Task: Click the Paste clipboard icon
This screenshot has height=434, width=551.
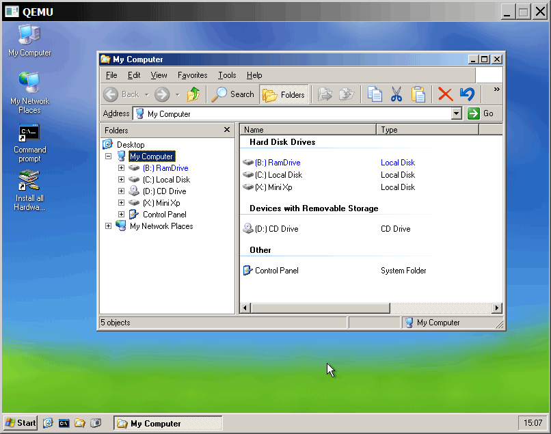Action: (418, 94)
